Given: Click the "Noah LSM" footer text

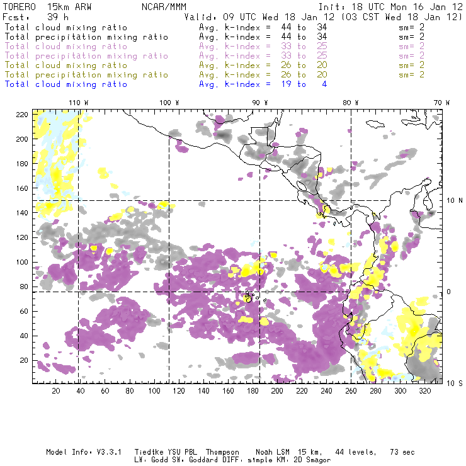Looking at the screenshot, I should [273, 452].
